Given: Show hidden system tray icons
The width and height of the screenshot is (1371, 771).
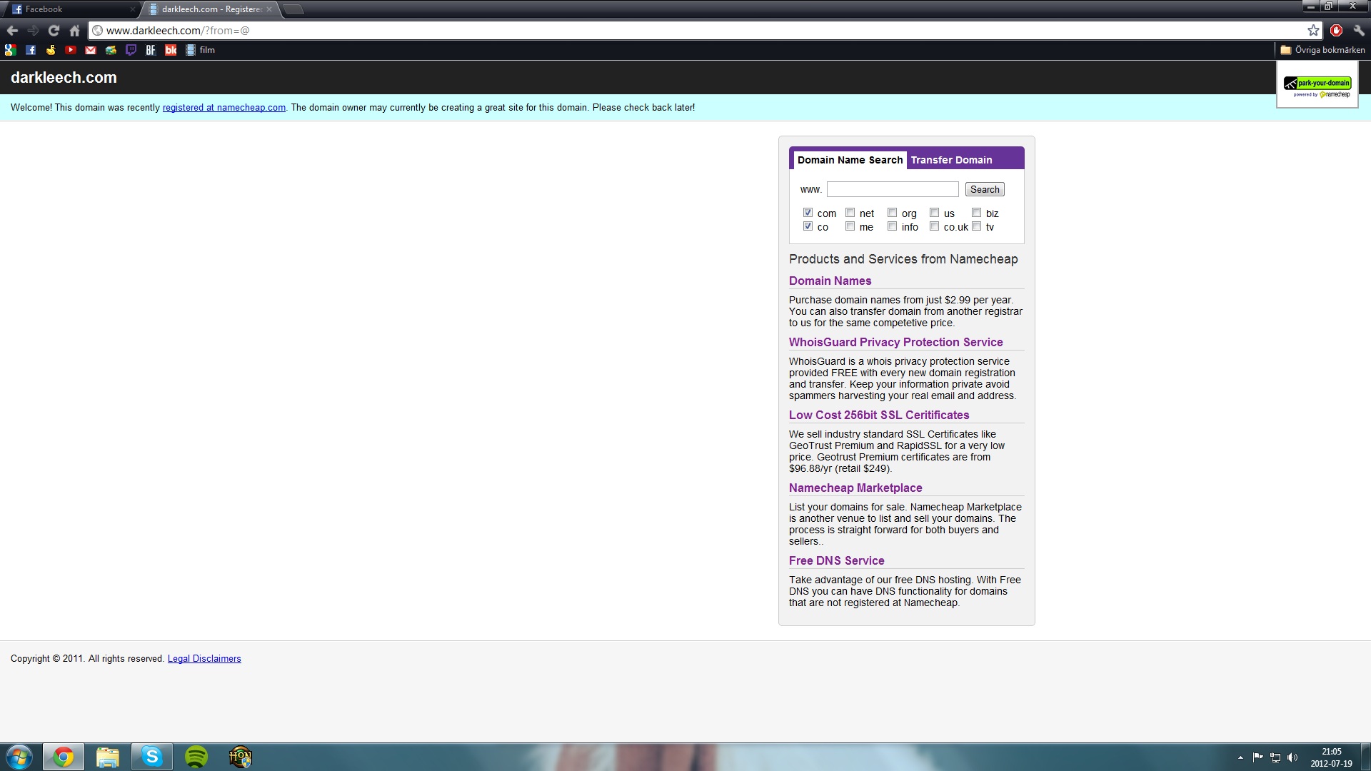Looking at the screenshot, I should click(1240, 757).
